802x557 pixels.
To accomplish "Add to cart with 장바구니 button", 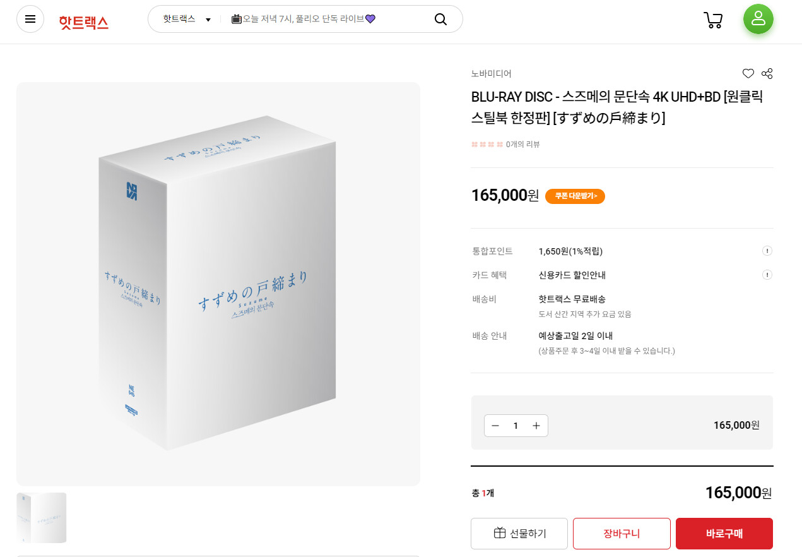I will pyautogui.click(x=622, y=534).
